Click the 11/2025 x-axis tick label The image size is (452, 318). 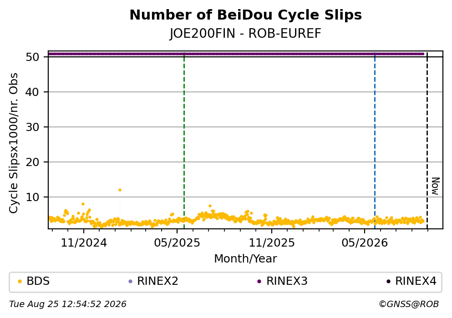(x=272, y=243)
